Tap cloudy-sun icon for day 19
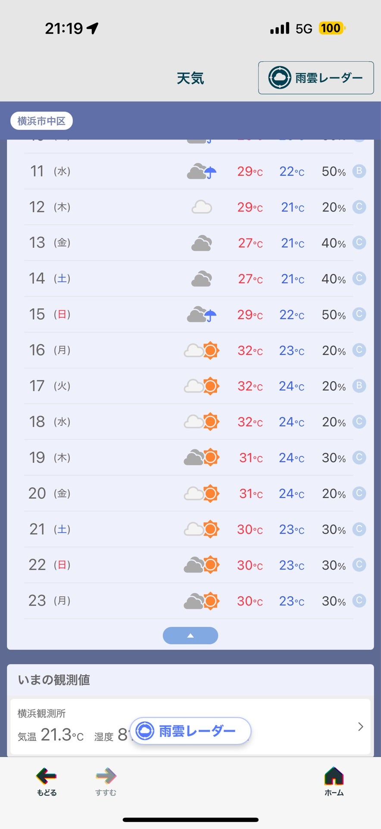Image resolution: width=381 pixels, height=829 pixels. coord(202,457)
